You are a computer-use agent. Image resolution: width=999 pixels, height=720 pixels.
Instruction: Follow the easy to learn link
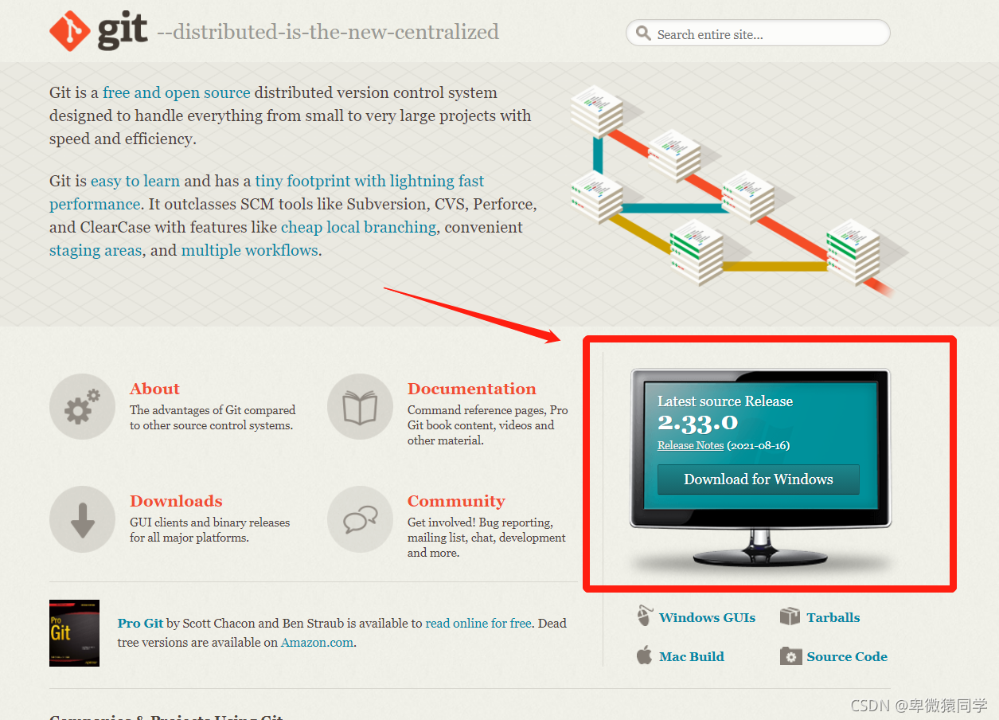[x=135, y=181]
